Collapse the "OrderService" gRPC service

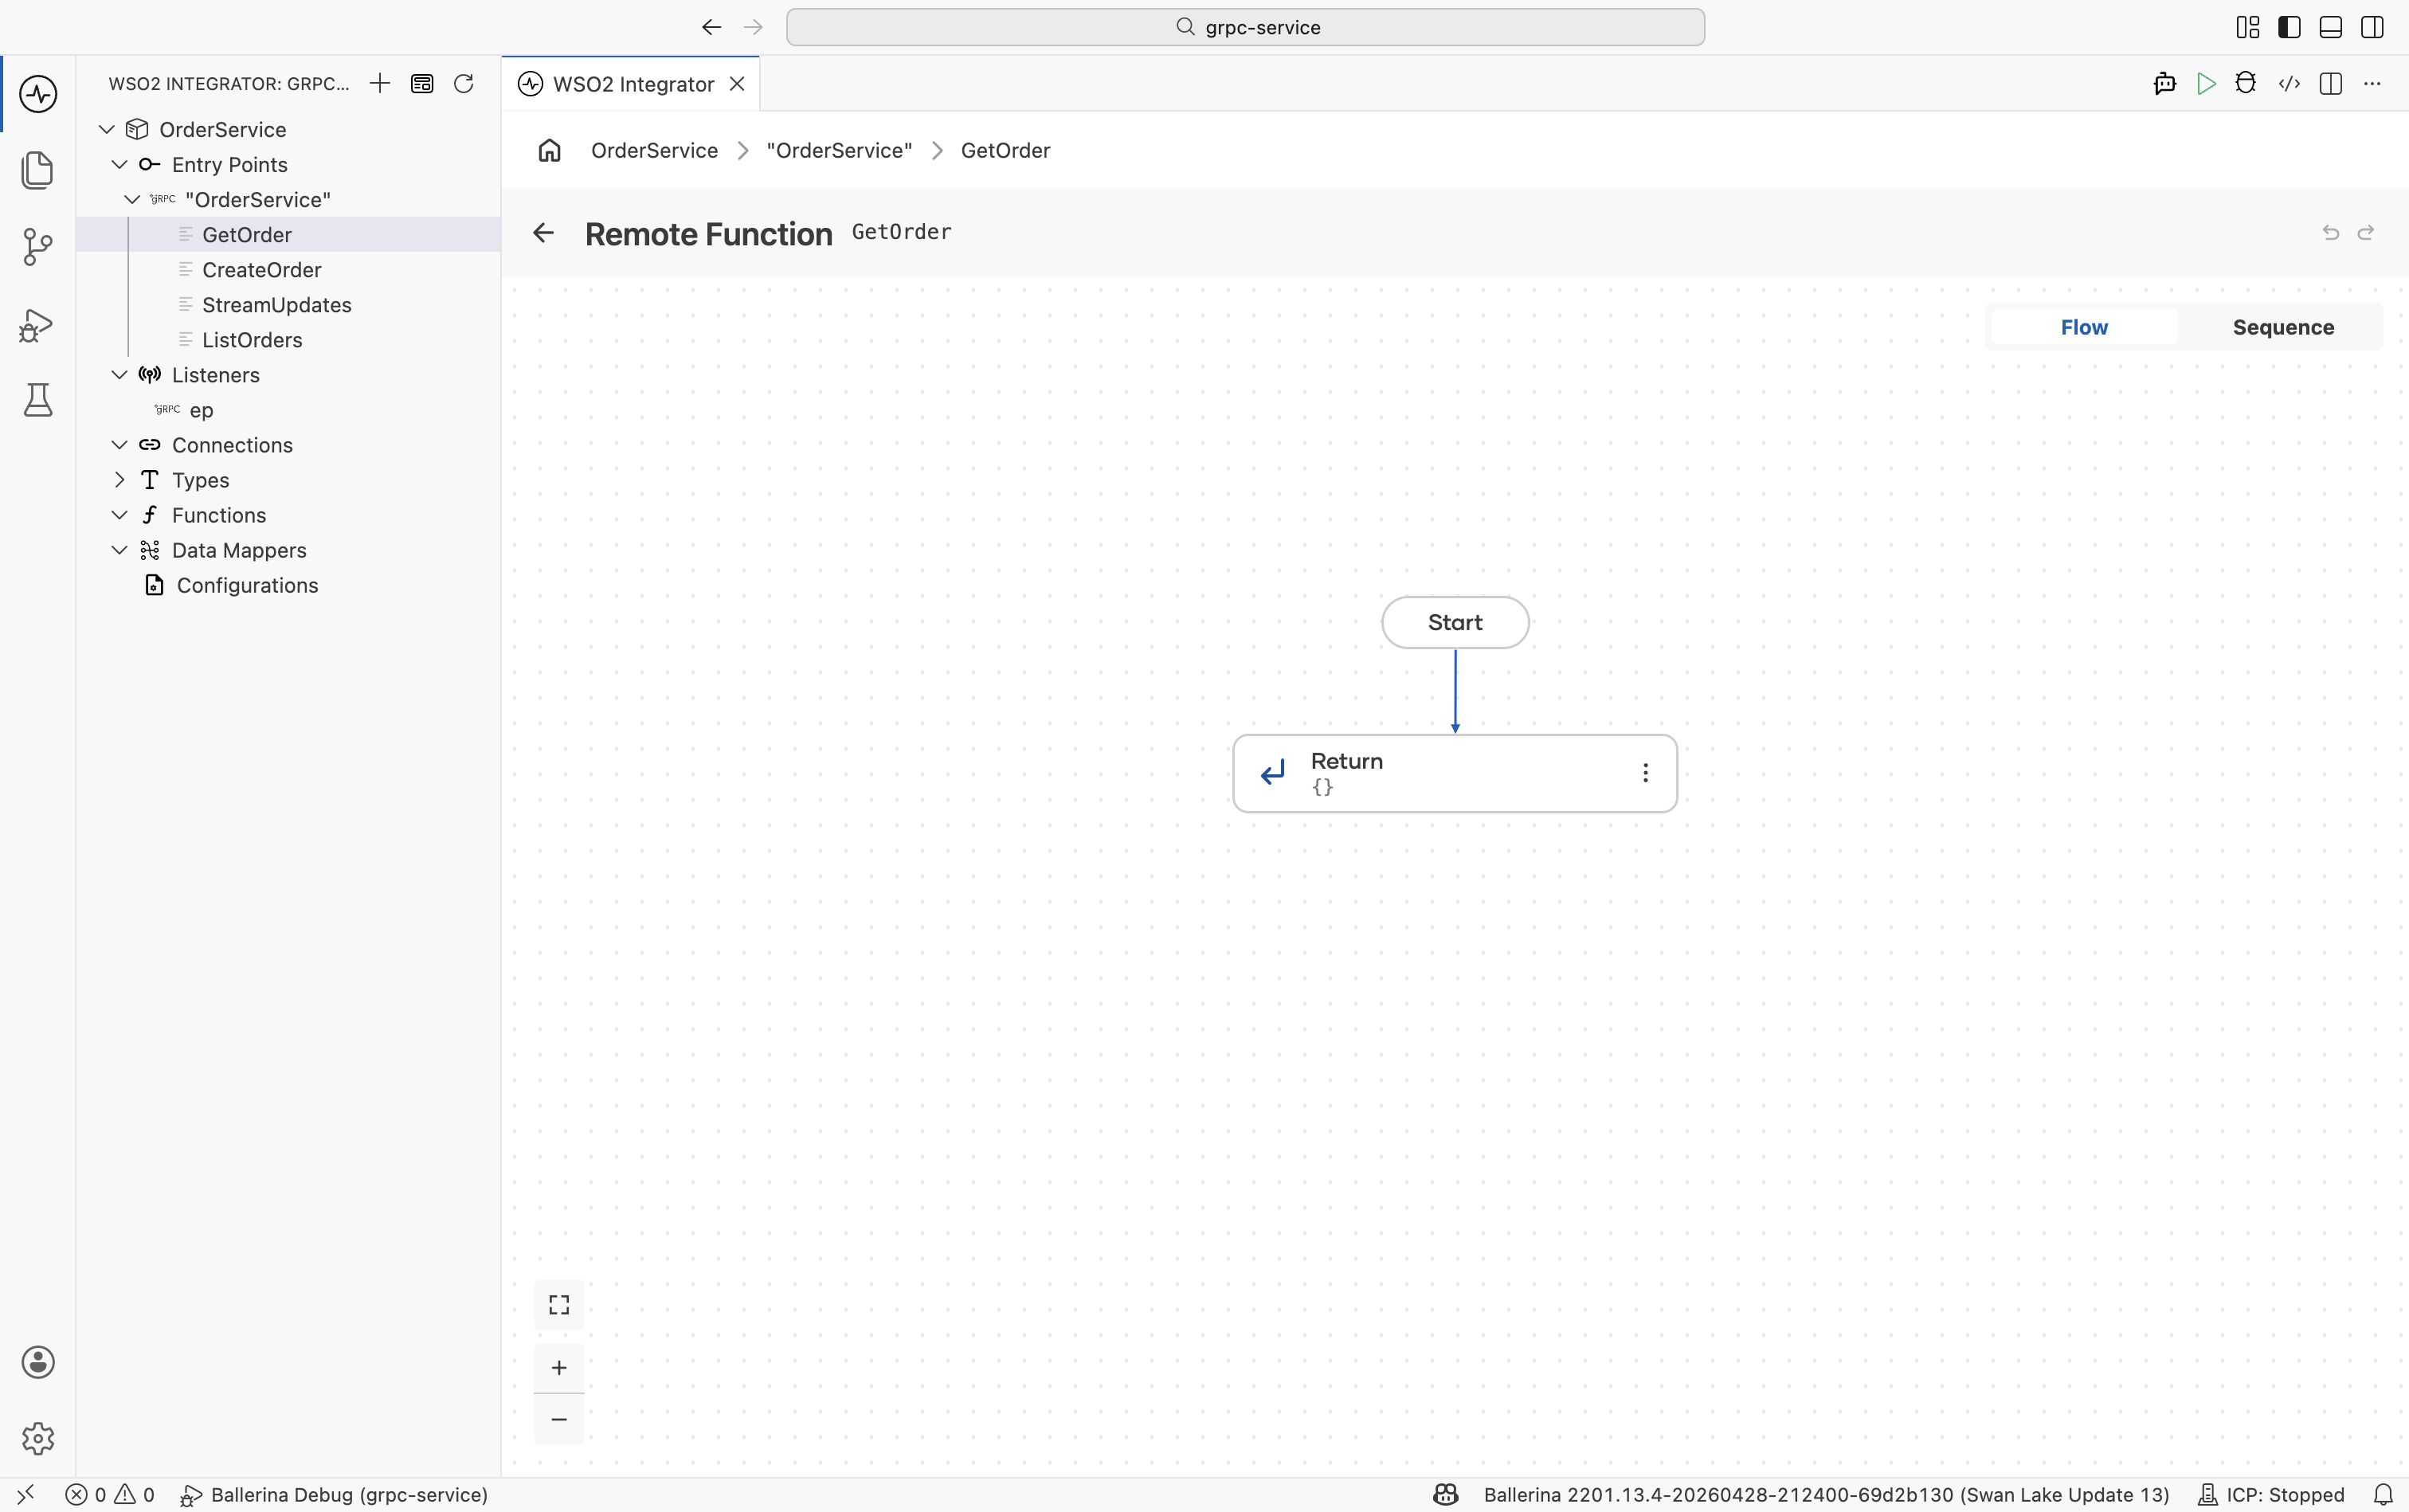(132, 199)
